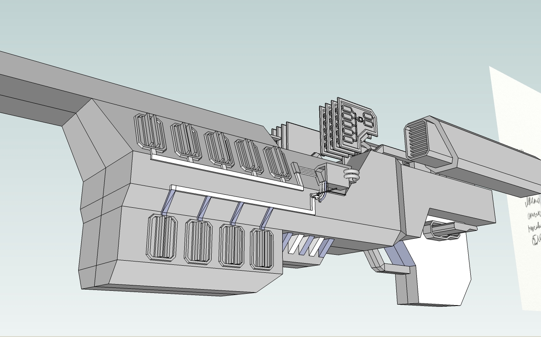Select the leftmost vent in lower row
The height and width of the screenshot is (337, 541).
pos(162,238)
